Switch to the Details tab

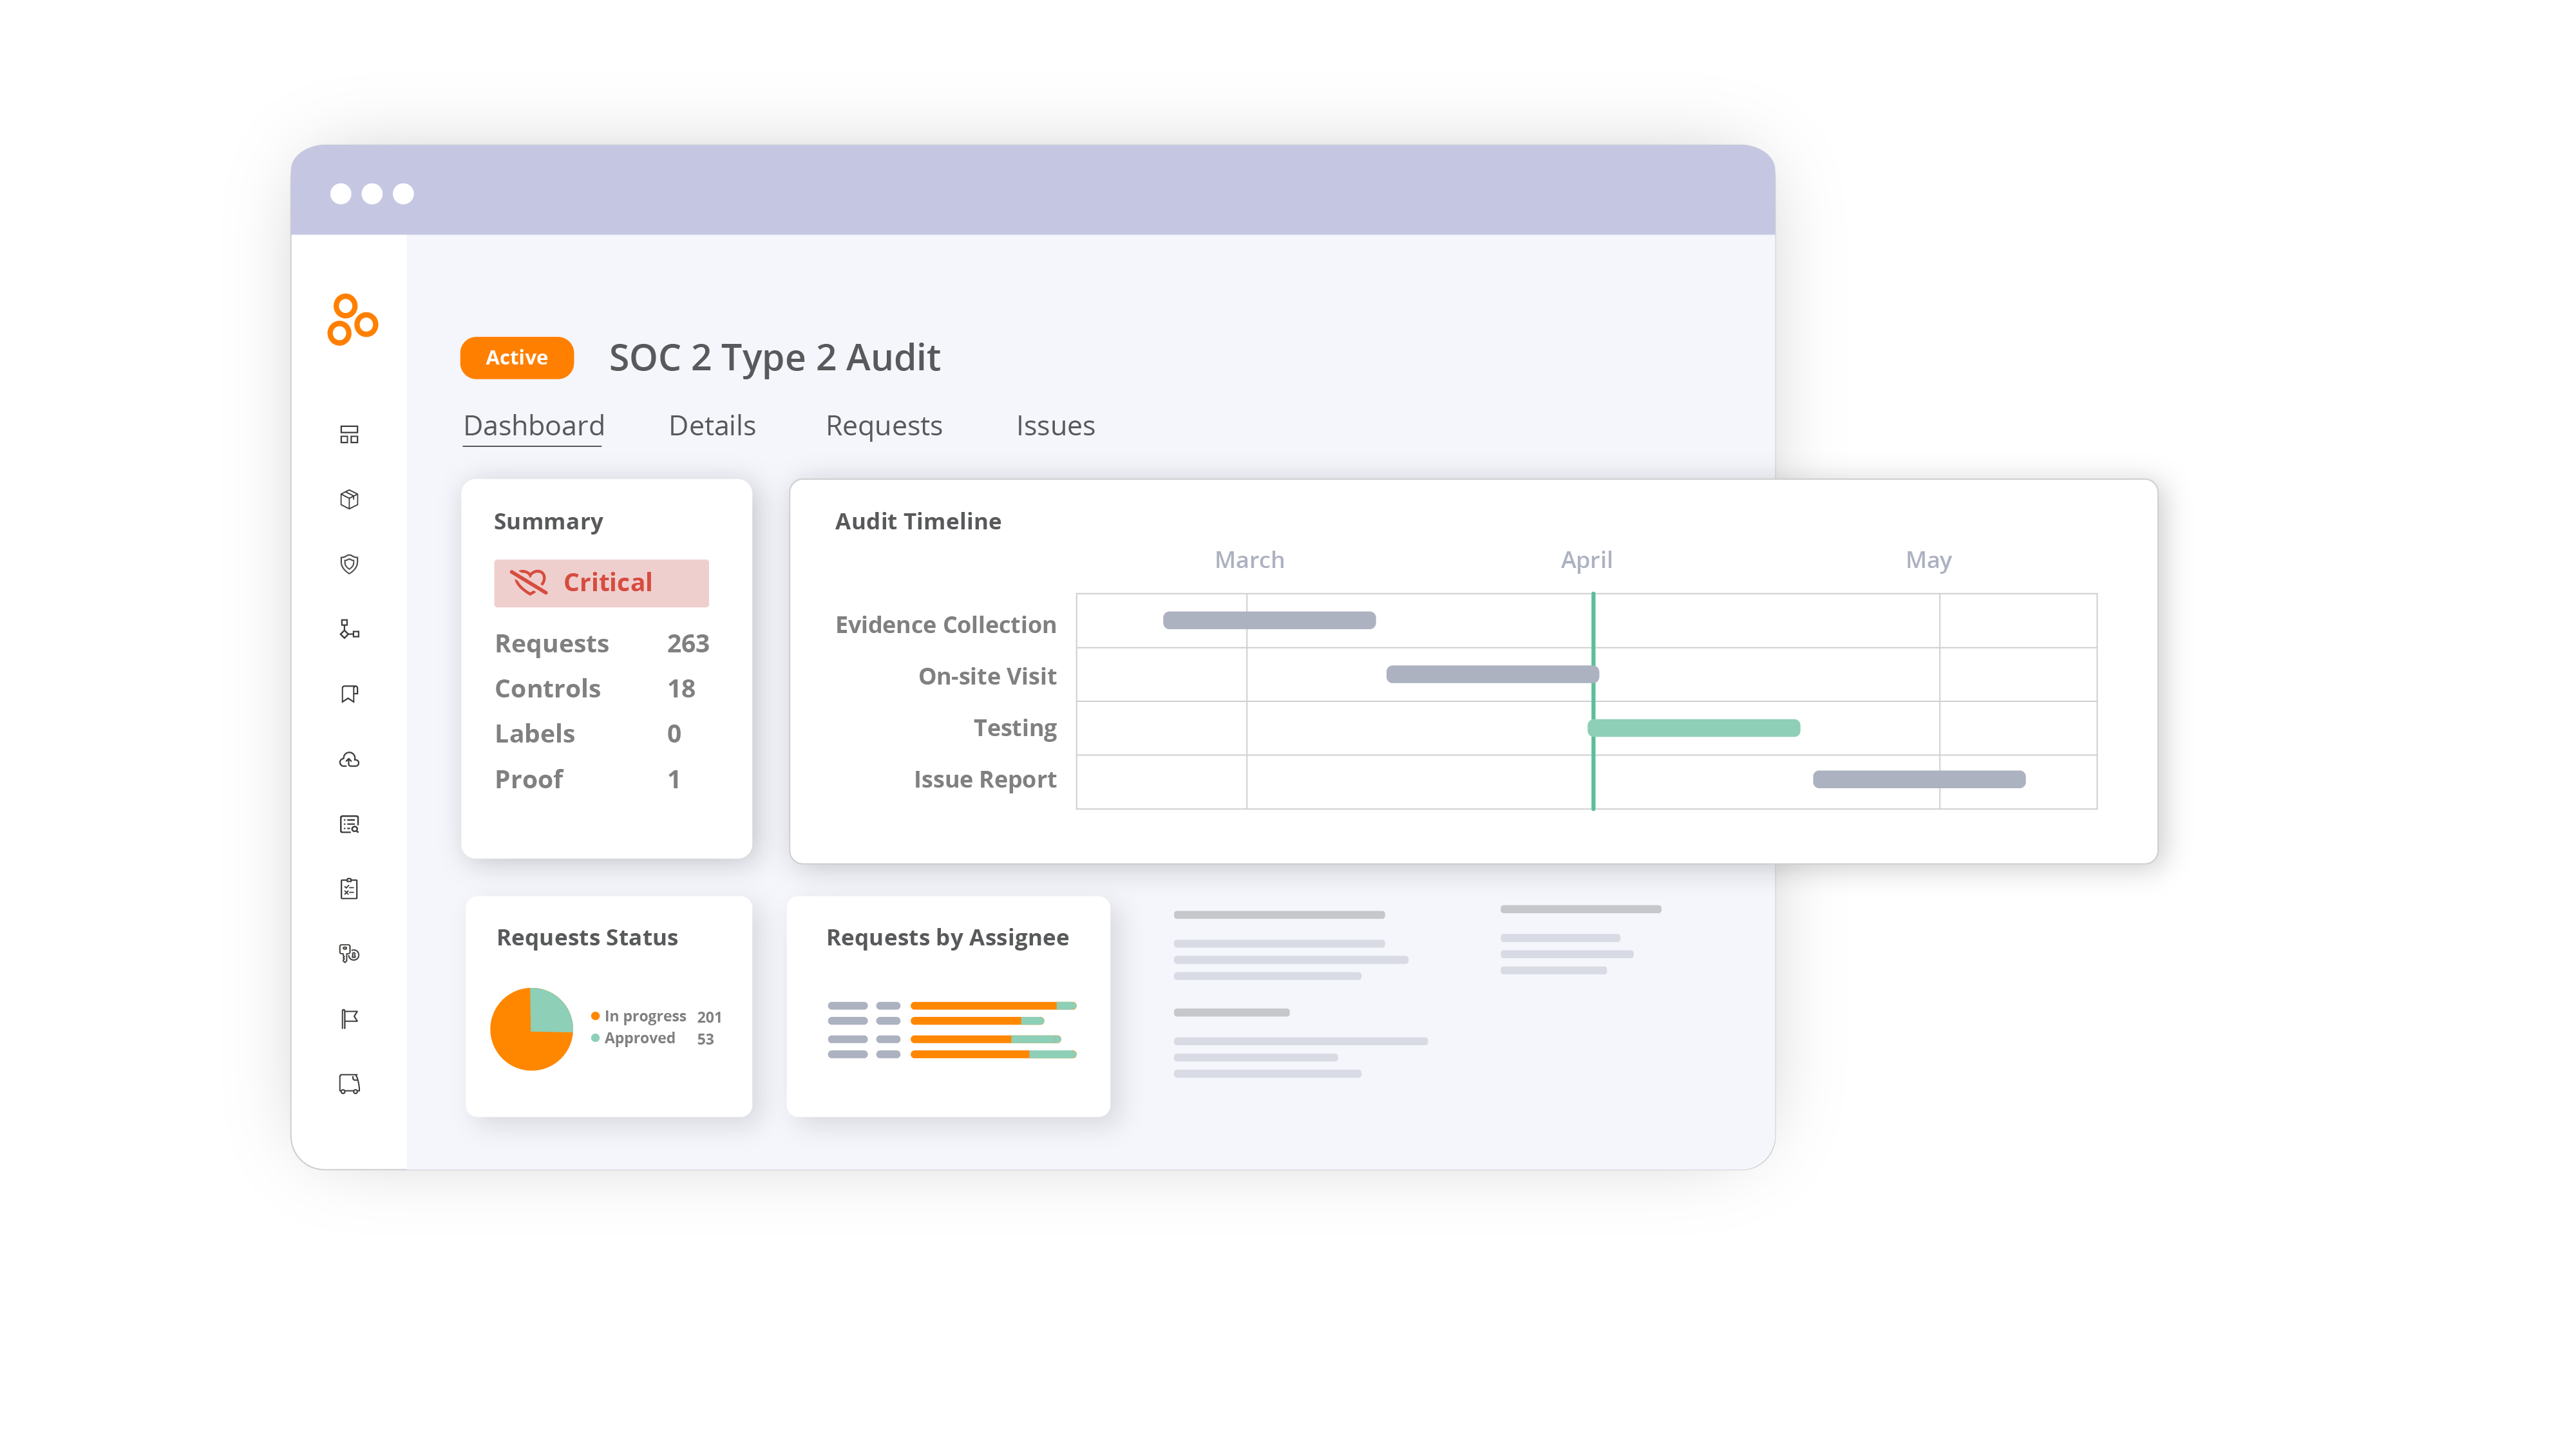click(712, 426)
